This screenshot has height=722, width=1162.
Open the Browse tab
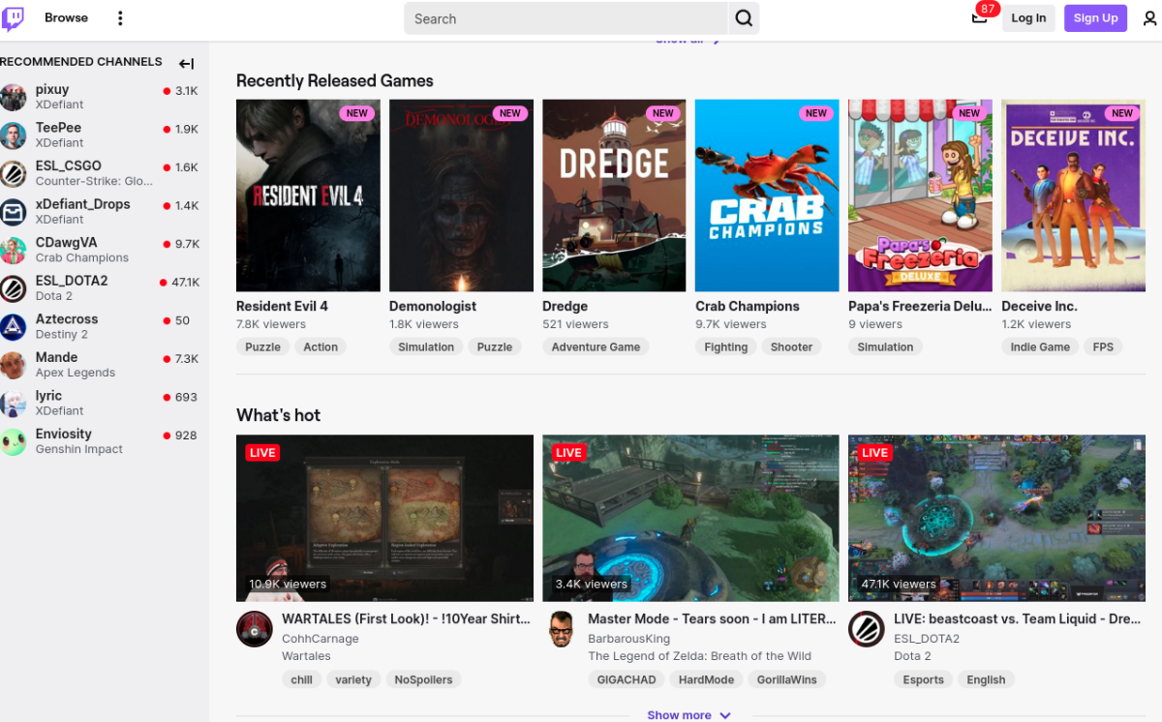click(66, 18)
